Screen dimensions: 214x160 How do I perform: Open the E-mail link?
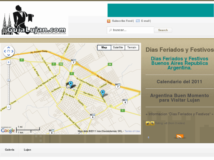click(x=145, y=21)
